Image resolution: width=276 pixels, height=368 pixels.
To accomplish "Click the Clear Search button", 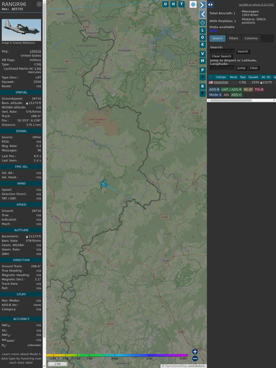I will (221, 56).
